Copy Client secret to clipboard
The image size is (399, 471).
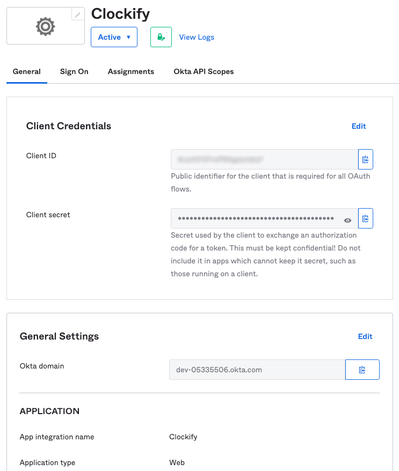365,218
